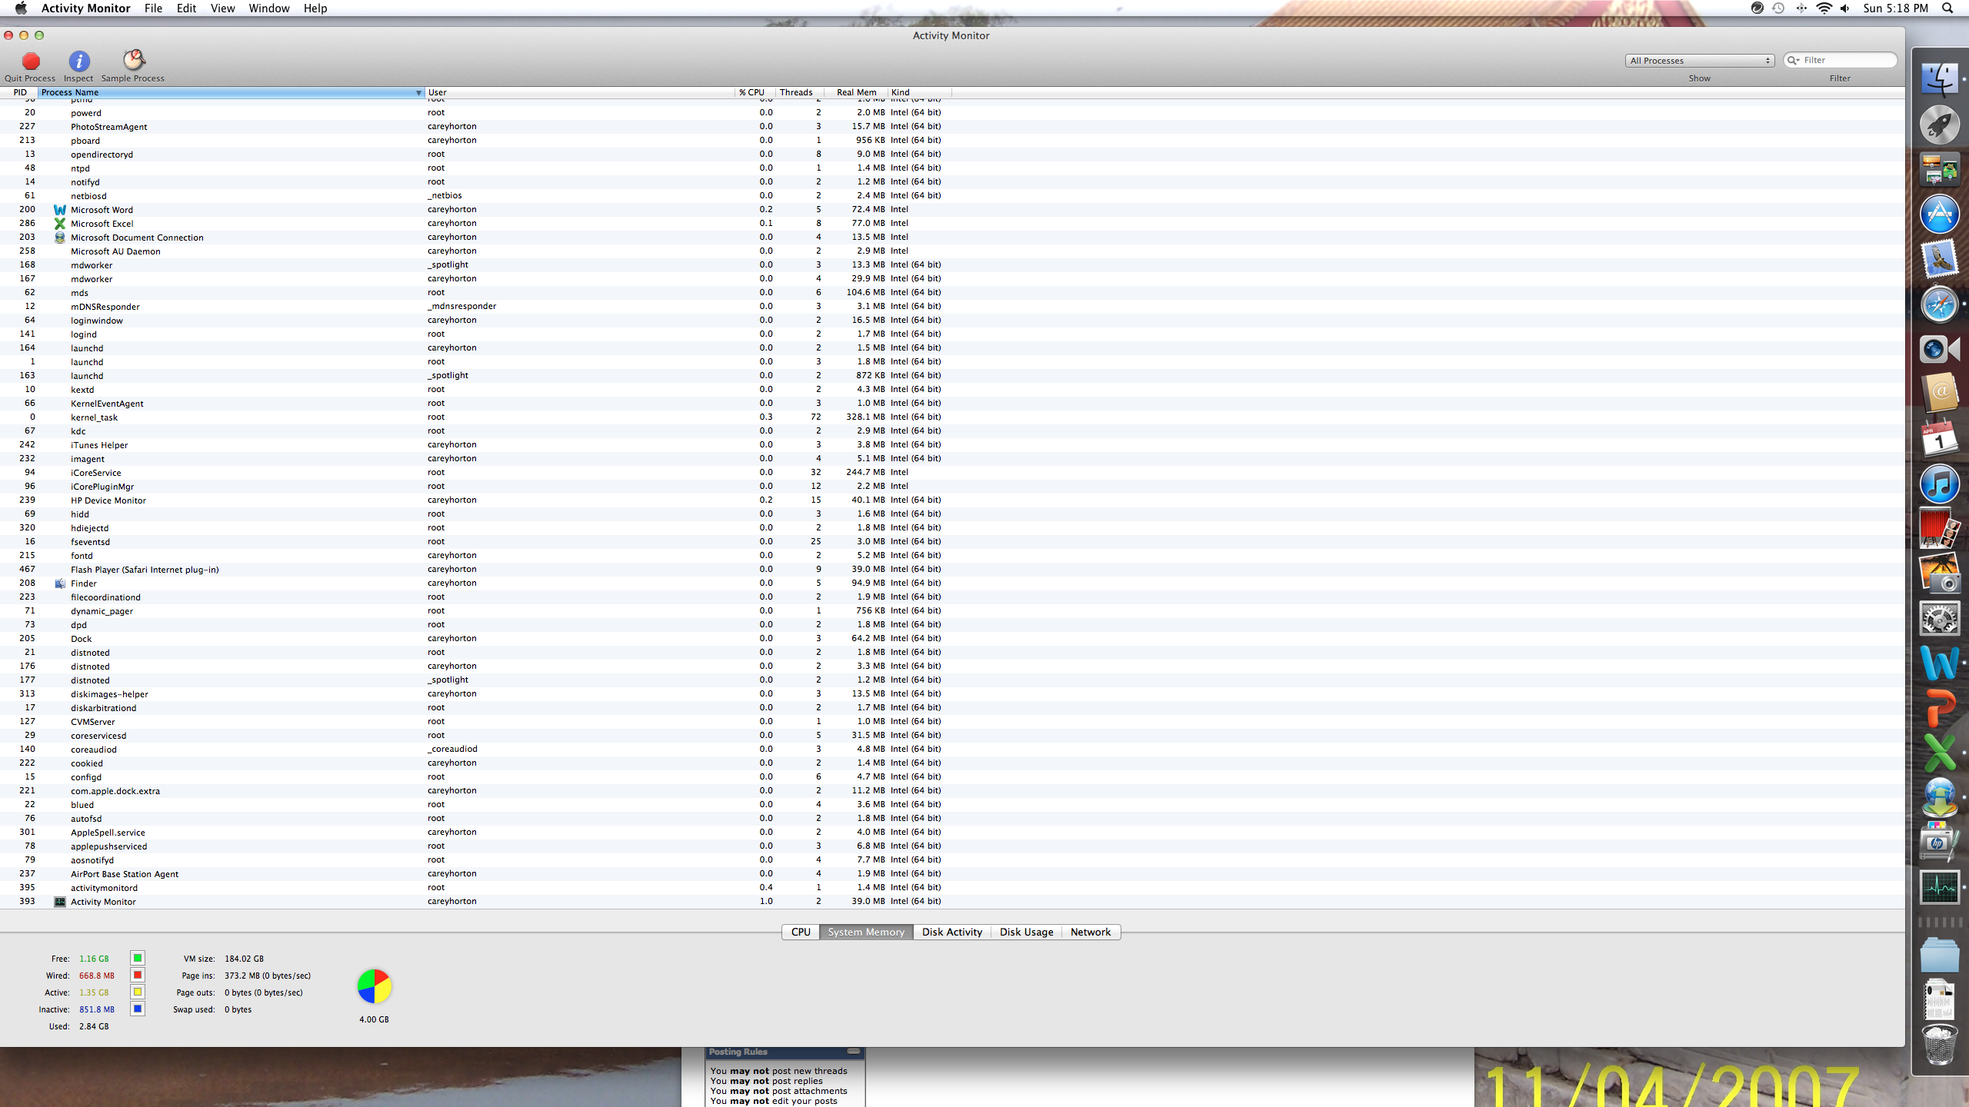Click the Sample Process icon
1969x1107 pixels.
pos(133,60)
